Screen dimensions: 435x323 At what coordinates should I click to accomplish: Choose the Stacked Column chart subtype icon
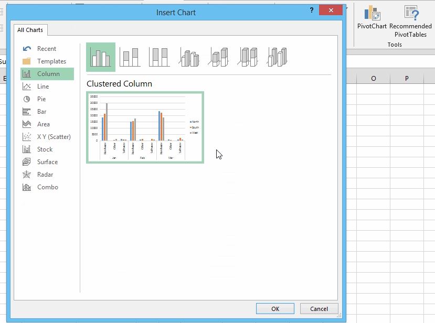click(x=130, y=57)
